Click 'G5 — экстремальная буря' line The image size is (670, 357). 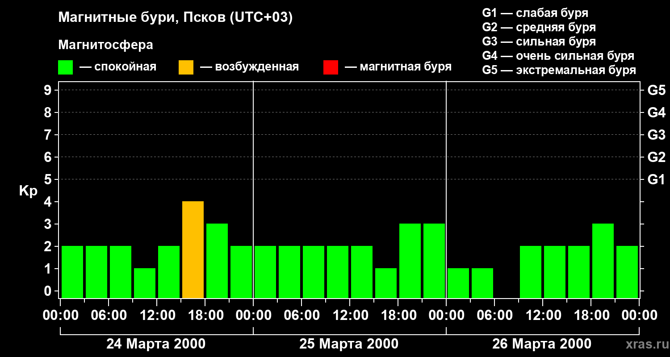click(x=559, y=70)
